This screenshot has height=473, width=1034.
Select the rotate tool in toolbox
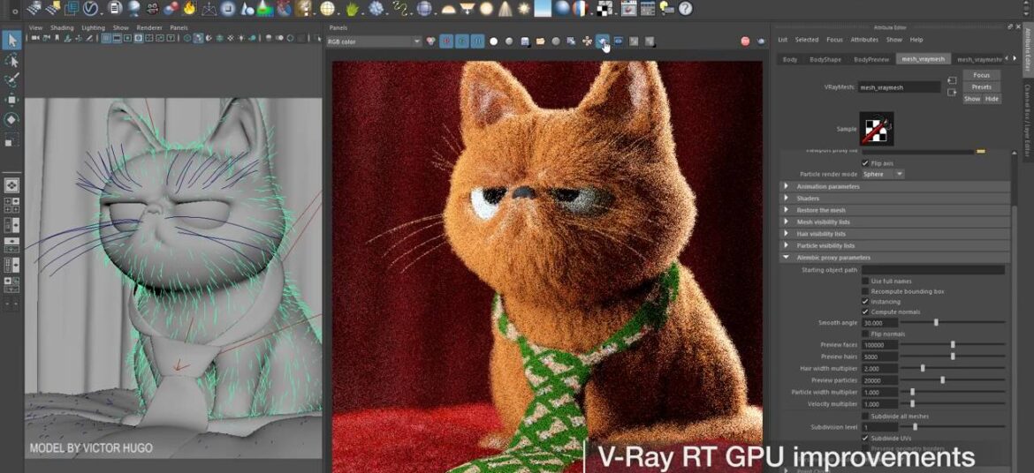pos(11,120)
